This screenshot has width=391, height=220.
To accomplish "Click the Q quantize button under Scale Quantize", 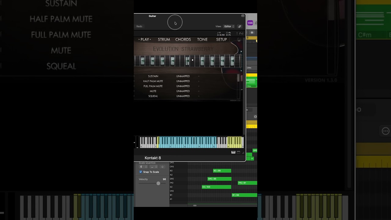I will pyautogui.click(x=163, y=167).
